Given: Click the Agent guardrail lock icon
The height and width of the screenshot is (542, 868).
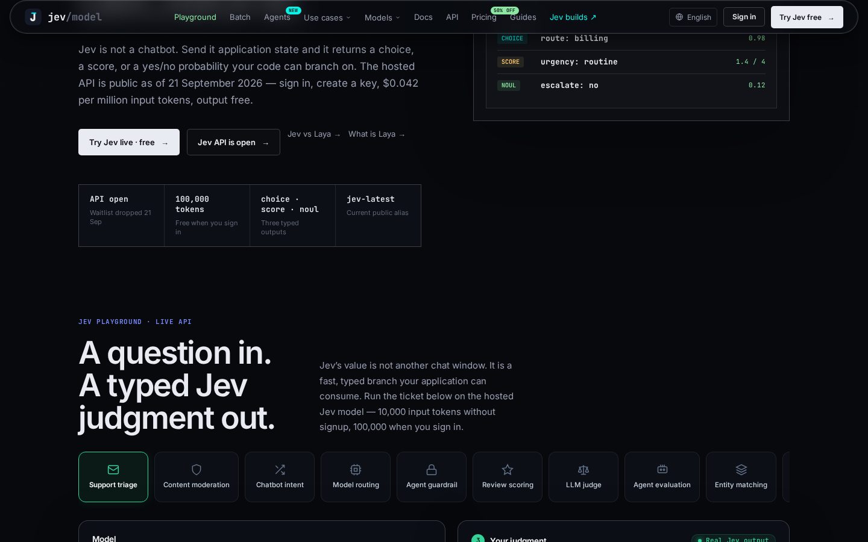Looking at the screenshot, I should tap(432, 470).
